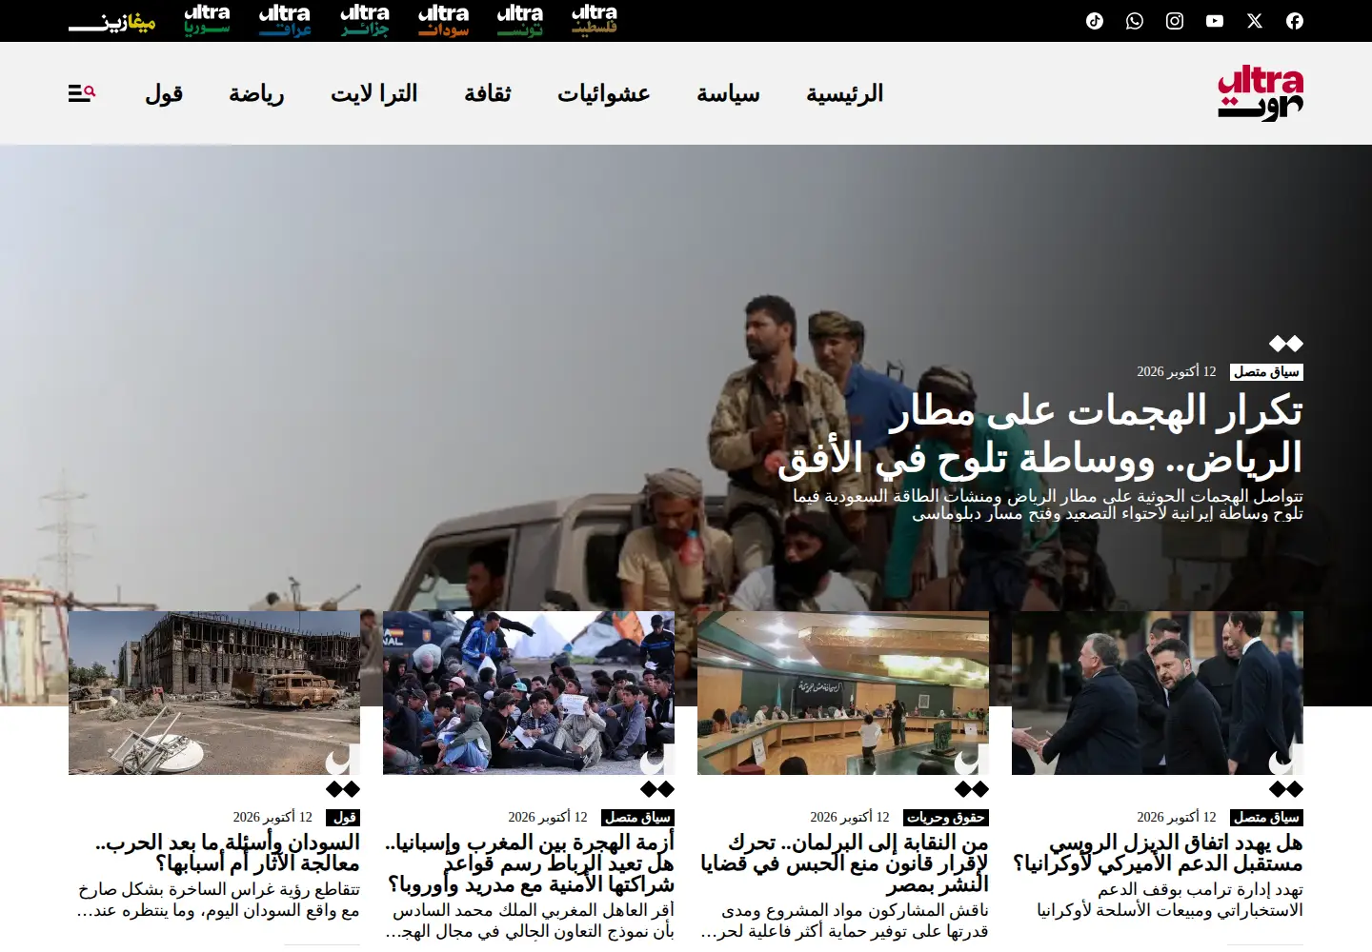Open article أزمة الهجرة بين المغرب وإسبانيا

pyautogui.click(x=529, y=863)
